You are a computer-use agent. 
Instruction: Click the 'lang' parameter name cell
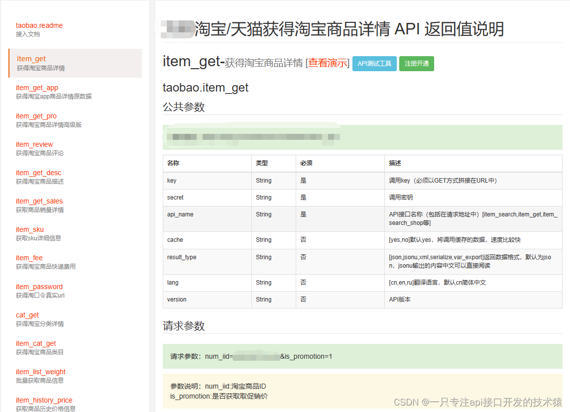point(207,283)
